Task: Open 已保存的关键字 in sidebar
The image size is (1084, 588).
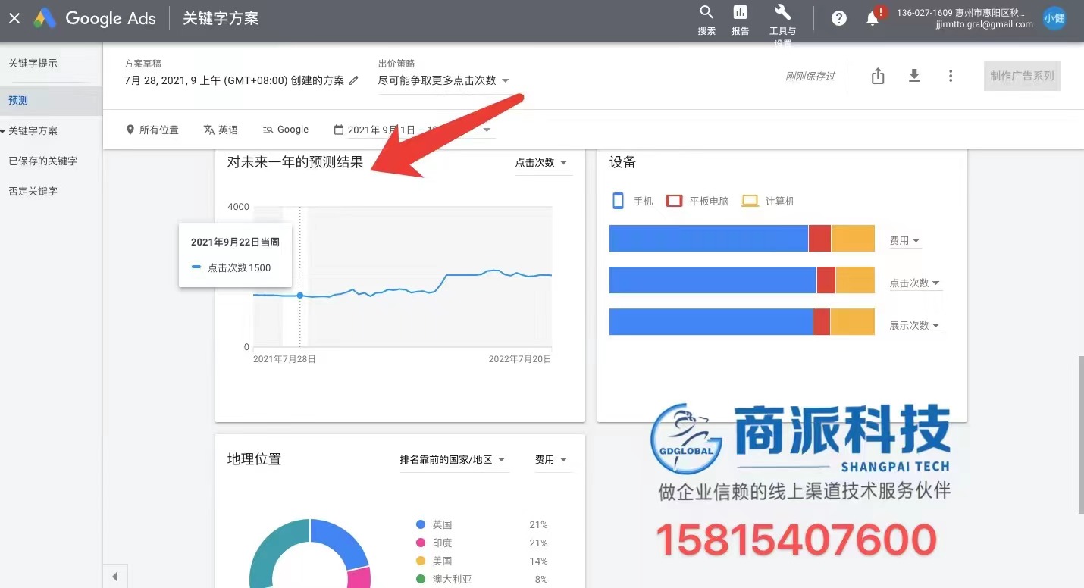Action: coord(42,161)
